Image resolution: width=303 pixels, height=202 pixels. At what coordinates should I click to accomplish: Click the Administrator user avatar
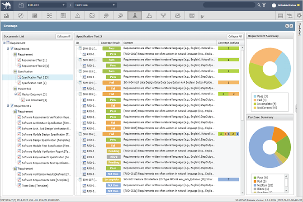(274, 5)
